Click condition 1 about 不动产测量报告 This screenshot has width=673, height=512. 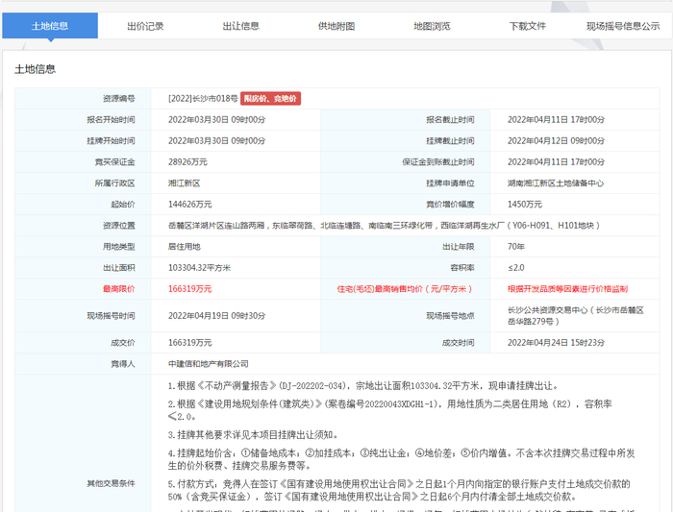click(x=362, y=386)
